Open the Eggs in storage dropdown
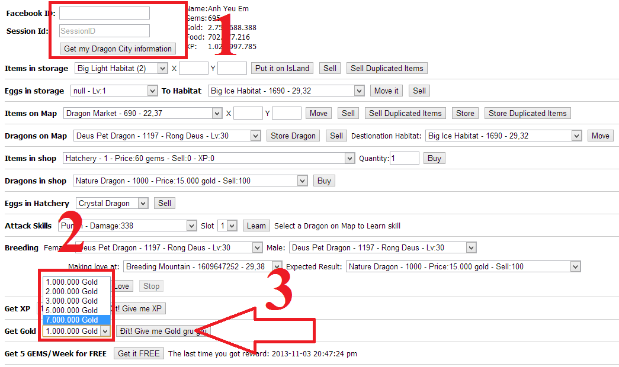 coord(114,91)
